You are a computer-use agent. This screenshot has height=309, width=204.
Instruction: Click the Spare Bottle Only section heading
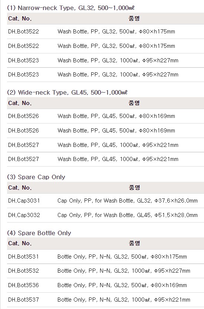click(x=39, y=233)
